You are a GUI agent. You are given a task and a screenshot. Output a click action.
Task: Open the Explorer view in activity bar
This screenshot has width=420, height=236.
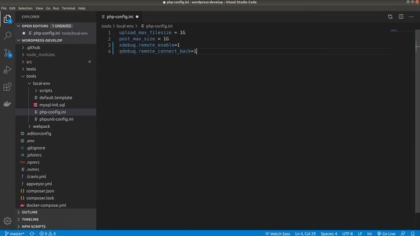(x=7, y=19)
